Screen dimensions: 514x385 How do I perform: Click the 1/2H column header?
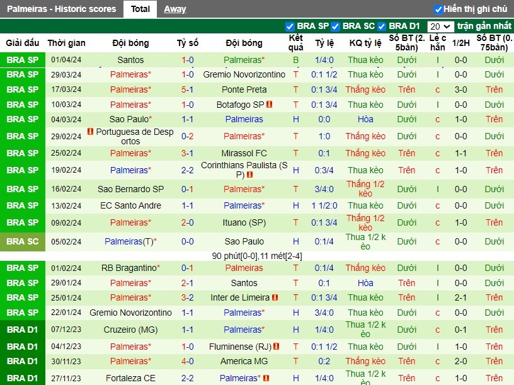[460, 43]
